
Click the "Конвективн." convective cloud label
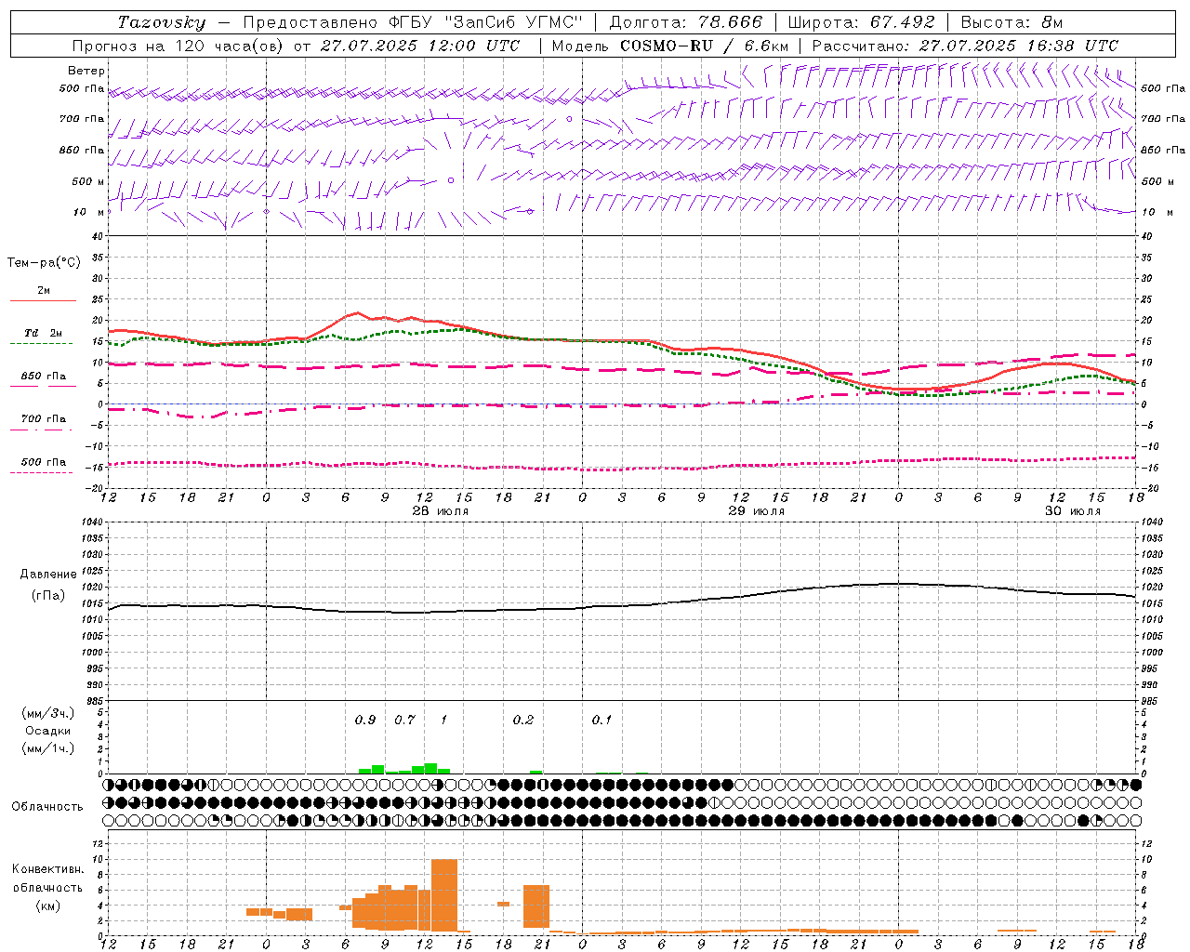[x=47, y=869]
